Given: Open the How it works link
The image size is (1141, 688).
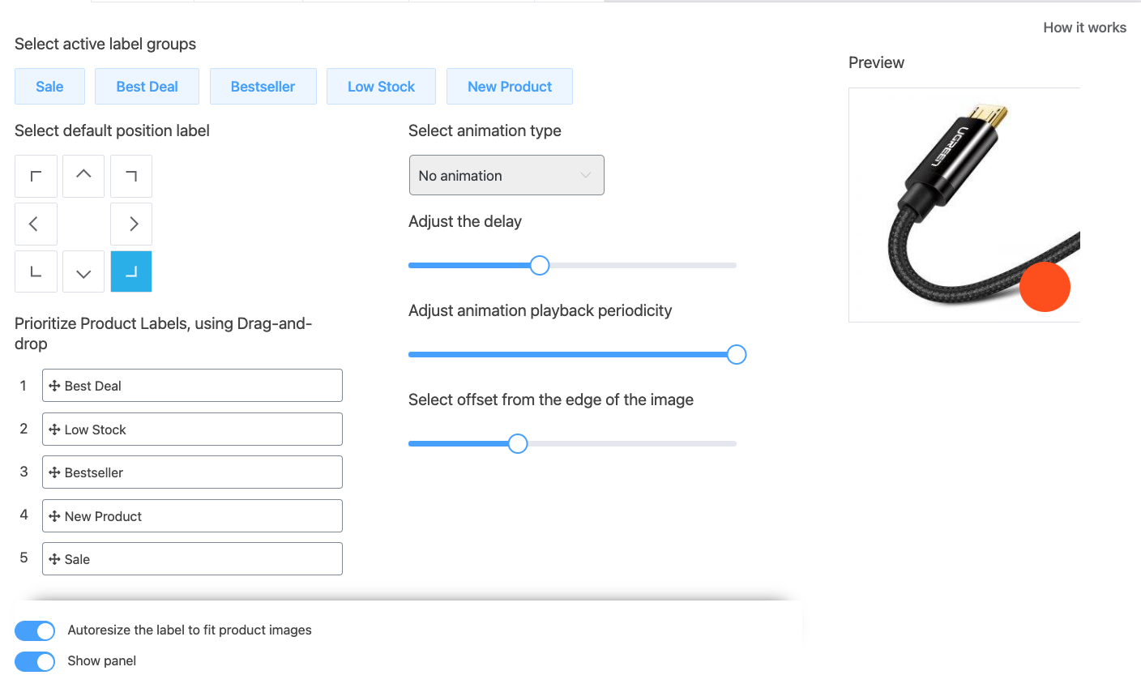Looking at the screenshot, I should pos(1084,27).
